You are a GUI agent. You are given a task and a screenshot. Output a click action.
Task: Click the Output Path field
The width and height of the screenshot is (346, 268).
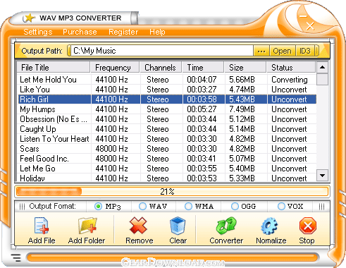161,51
